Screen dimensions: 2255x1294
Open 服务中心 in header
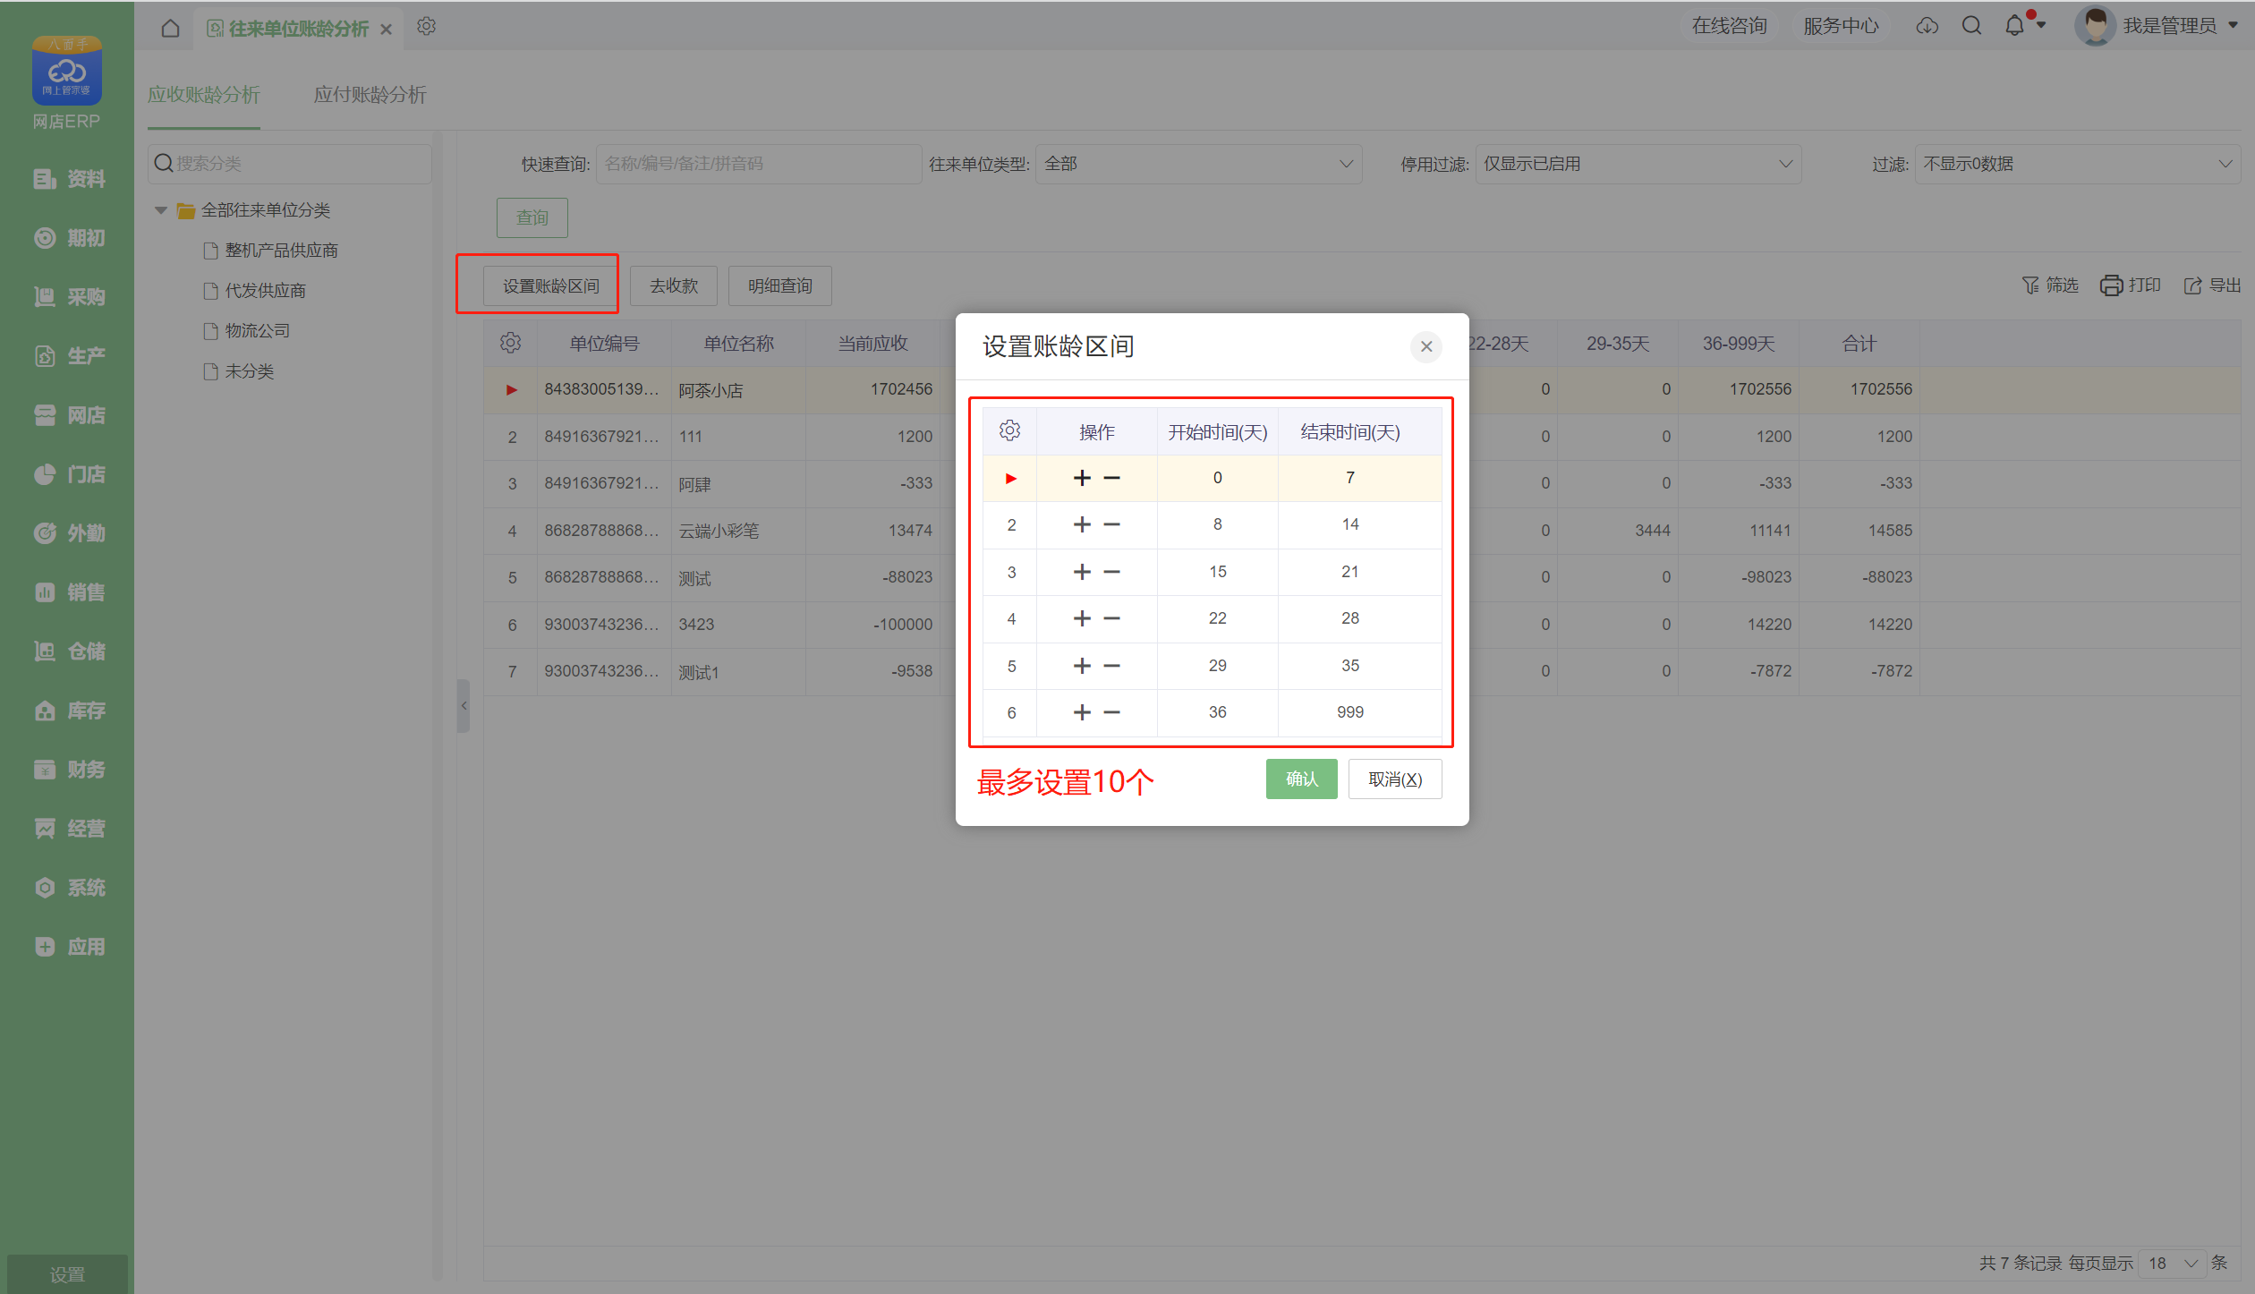[1841, 26]
